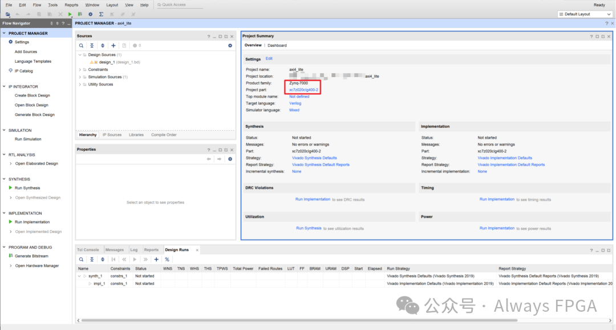Open the Default Layout dropdown
The height and width of the screenshot is (330, 616).
point(585,14)
